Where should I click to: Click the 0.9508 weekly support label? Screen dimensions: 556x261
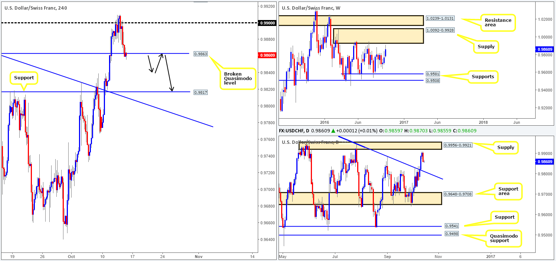(x=432, y=80)
